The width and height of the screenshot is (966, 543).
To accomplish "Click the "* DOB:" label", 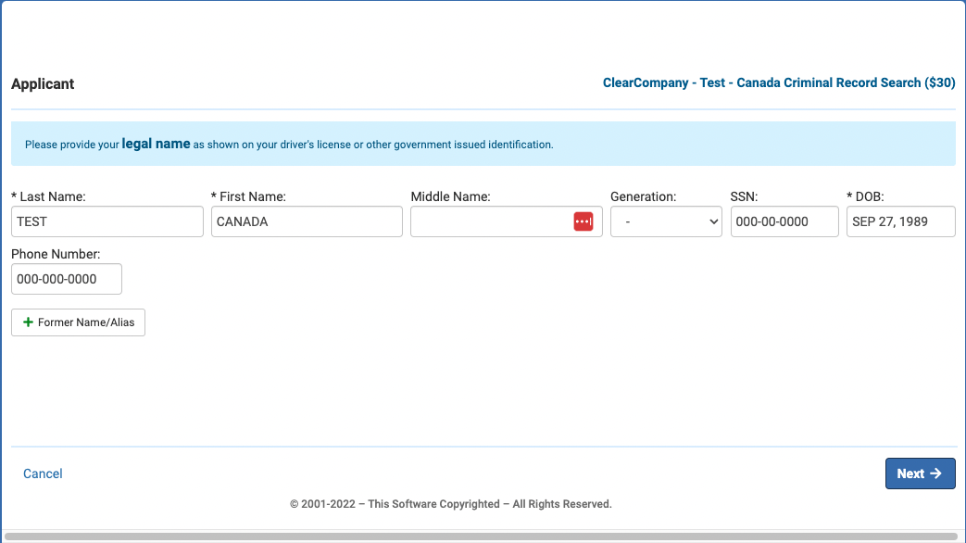I will click(x=865, y=196).
